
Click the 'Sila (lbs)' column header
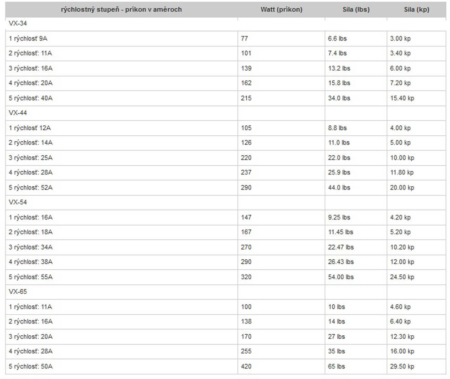(x=356, y=10)
